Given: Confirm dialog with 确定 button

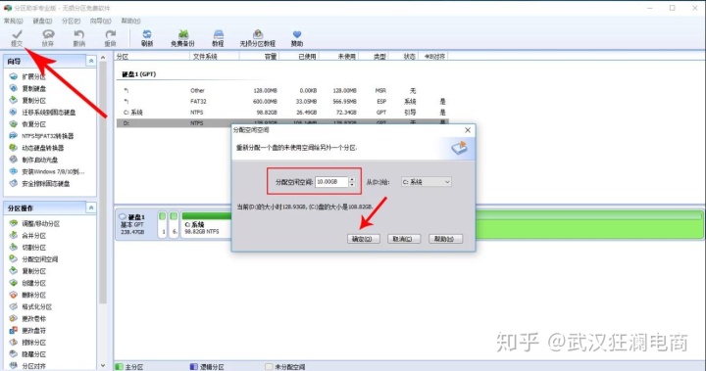Looking at the screenshot, I should pos(364,239).
